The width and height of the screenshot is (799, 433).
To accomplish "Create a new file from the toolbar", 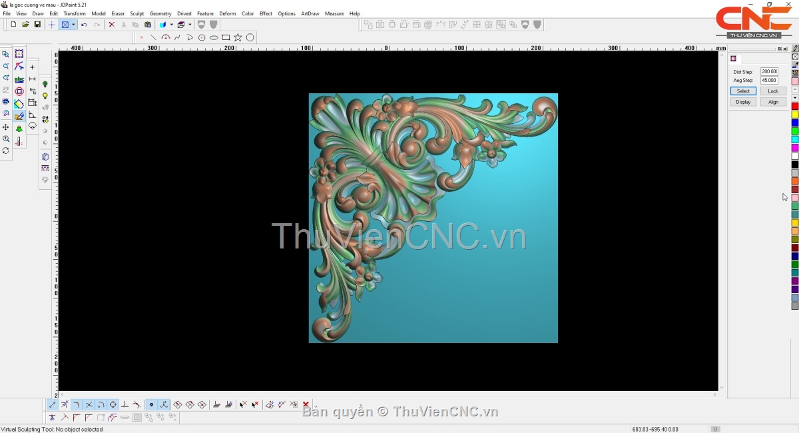I will click(x=13, y=25).
